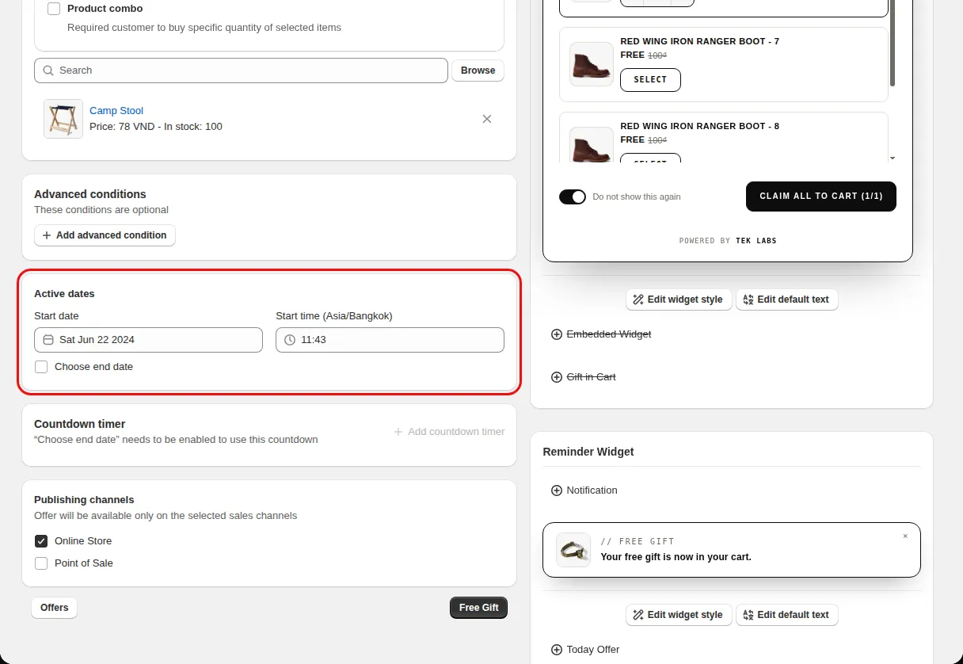
Task: Click Edit default text under Reminder Widget
Action: (x=787, y=615)
